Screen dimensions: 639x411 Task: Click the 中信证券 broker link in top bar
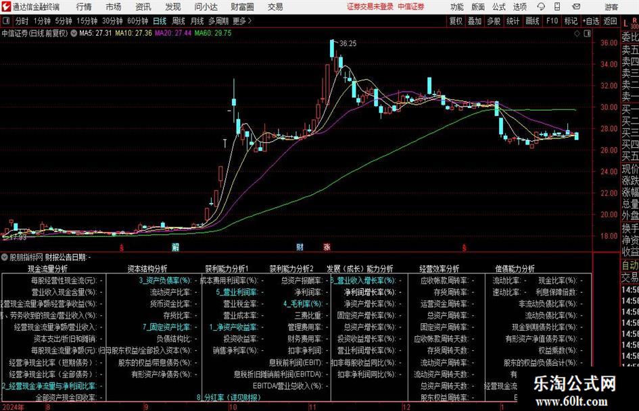(x=411, y=7)
